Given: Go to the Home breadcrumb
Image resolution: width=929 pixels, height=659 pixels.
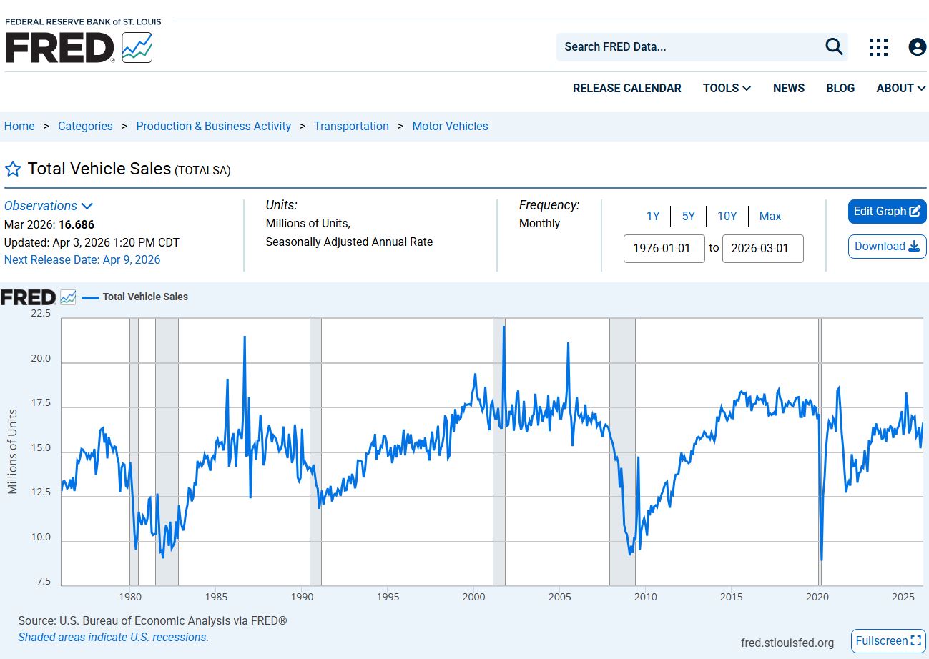Looking at the screenshot, I should pos(19,126).
